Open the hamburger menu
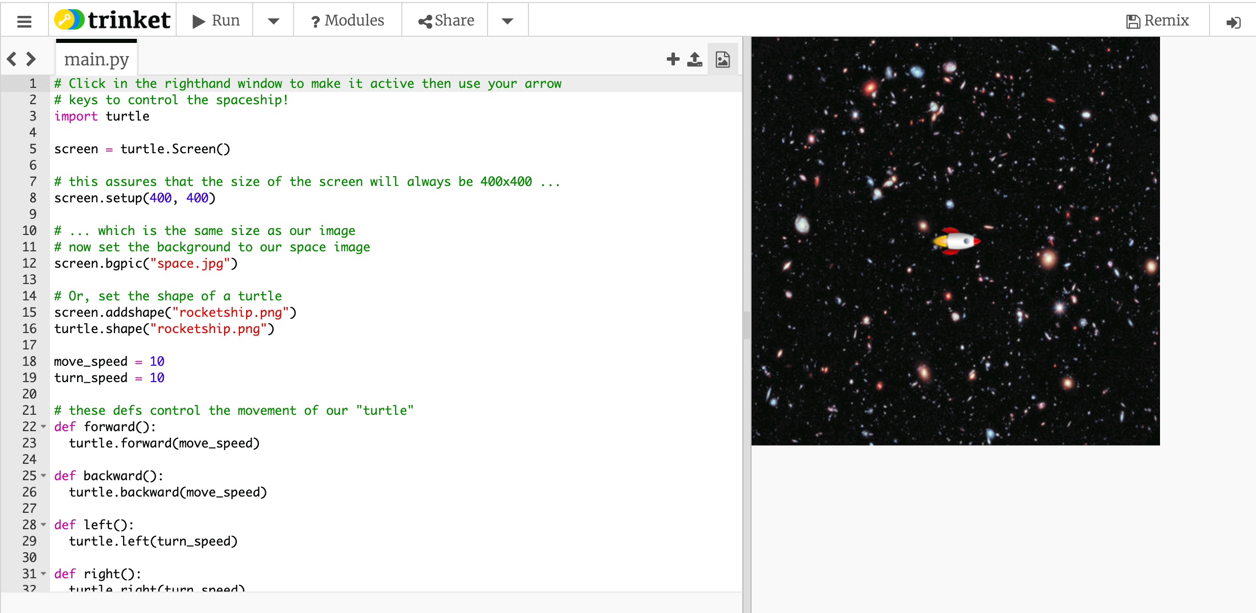Screen dimensions: 1256x613 24,21
